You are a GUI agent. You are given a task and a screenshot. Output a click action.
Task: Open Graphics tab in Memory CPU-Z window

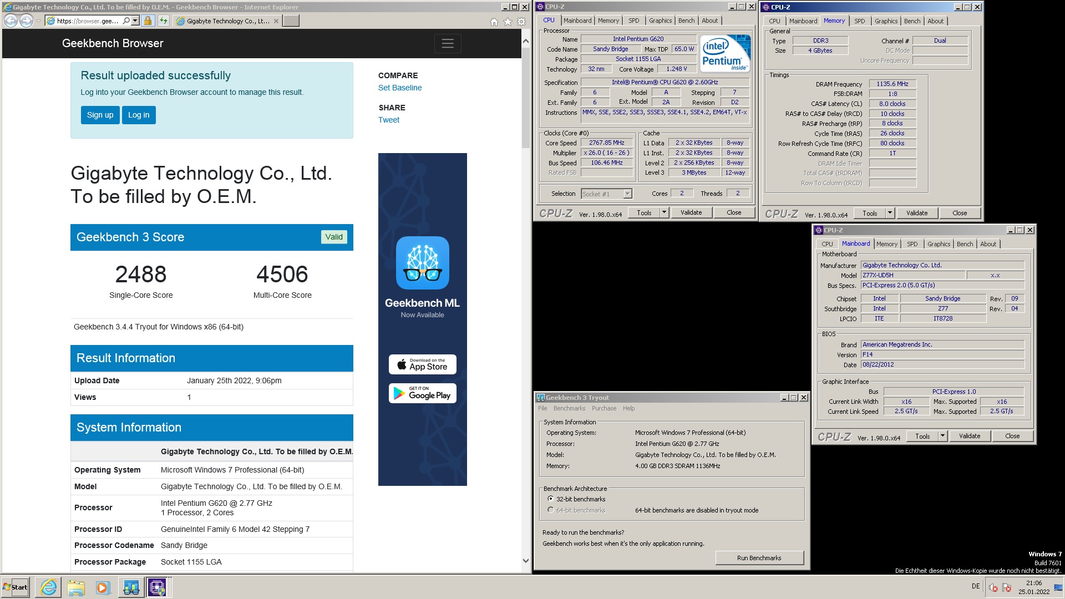coord(886,21)
